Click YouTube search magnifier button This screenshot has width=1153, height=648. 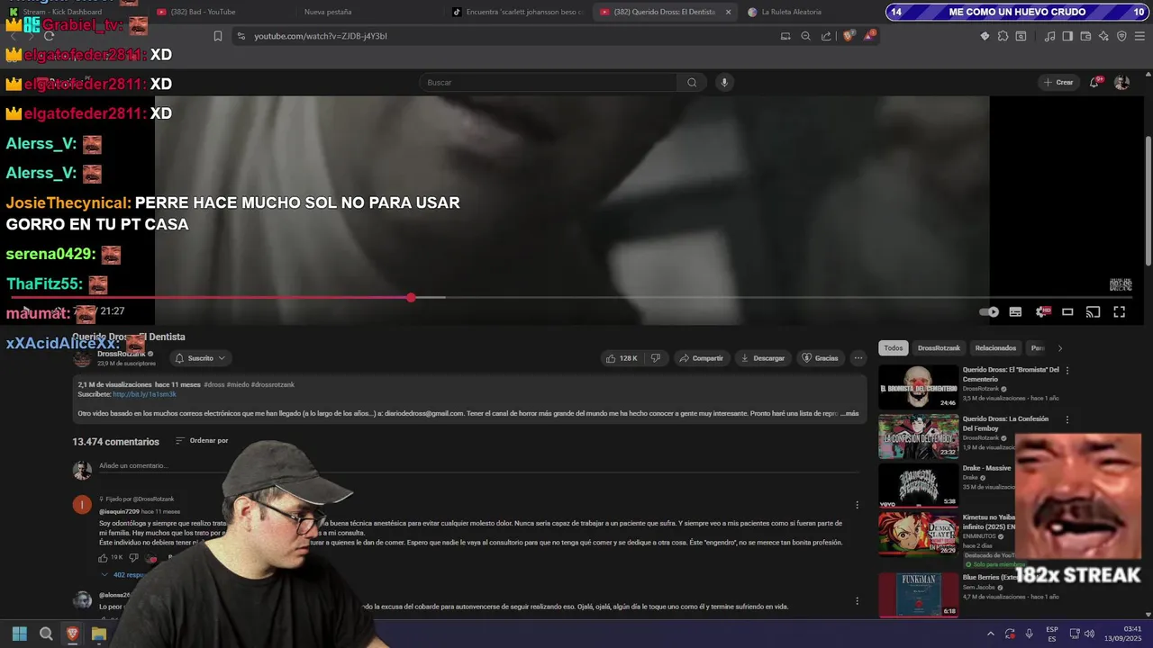692,82
